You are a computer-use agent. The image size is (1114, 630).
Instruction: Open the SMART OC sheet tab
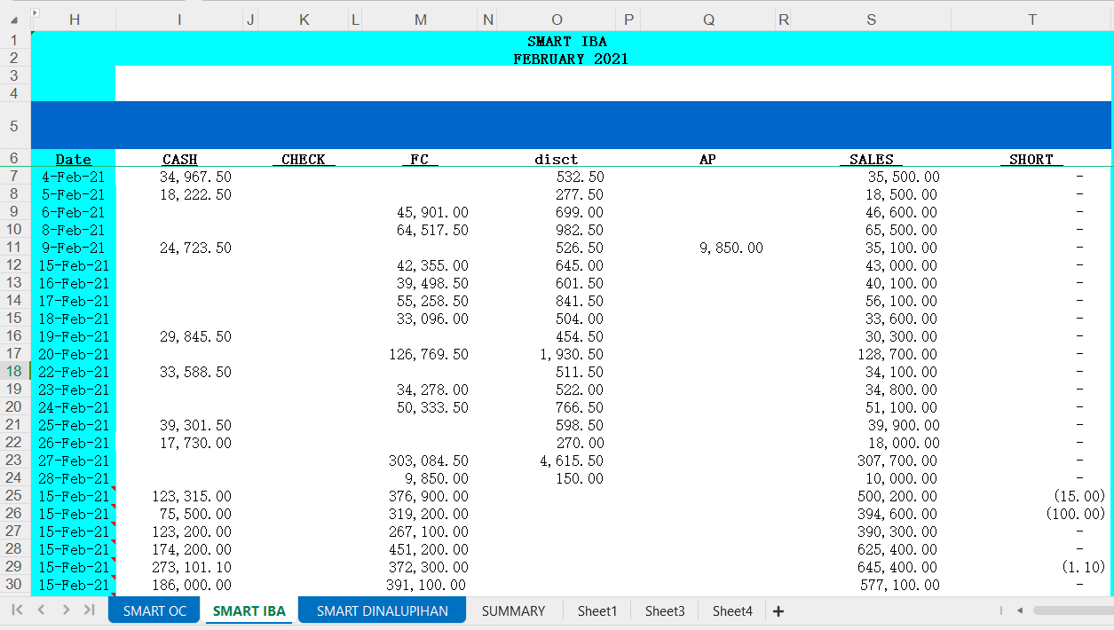tap(155, 610)
